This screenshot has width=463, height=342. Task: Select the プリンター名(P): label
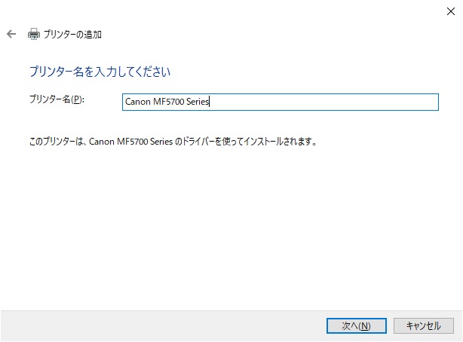57,99
